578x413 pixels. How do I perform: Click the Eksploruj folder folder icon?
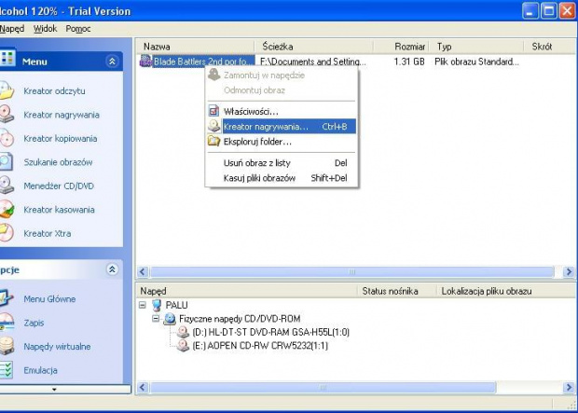[x=213, y=141]
